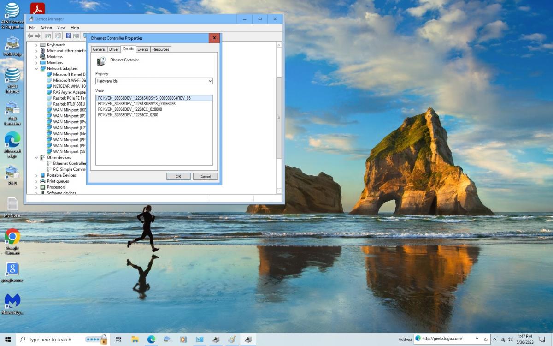Select the AT&T Internet desktop icon

click(12, 80)
